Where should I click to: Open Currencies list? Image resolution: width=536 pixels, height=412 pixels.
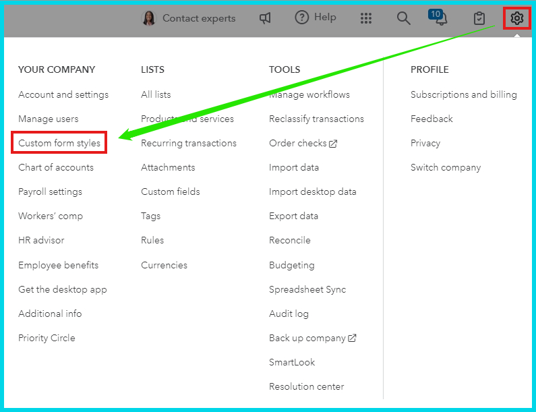click(164, 265)
